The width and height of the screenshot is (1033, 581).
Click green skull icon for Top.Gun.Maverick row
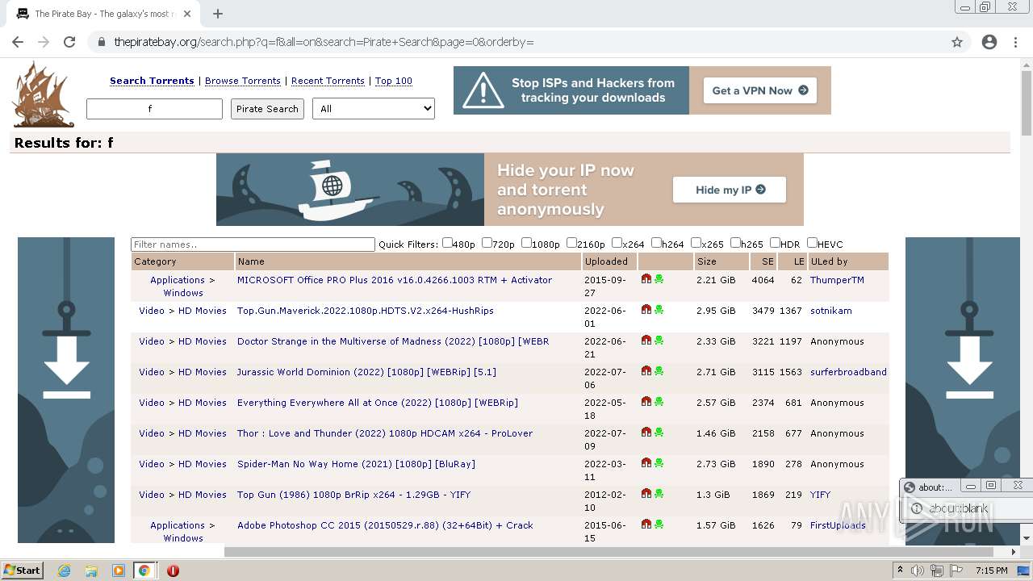(x=659, y=310)
